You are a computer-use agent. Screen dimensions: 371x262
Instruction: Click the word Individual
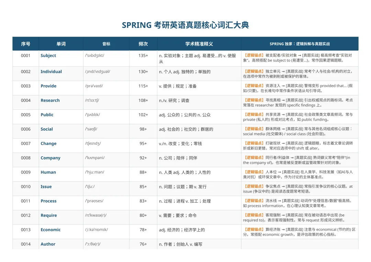point(51,72)
